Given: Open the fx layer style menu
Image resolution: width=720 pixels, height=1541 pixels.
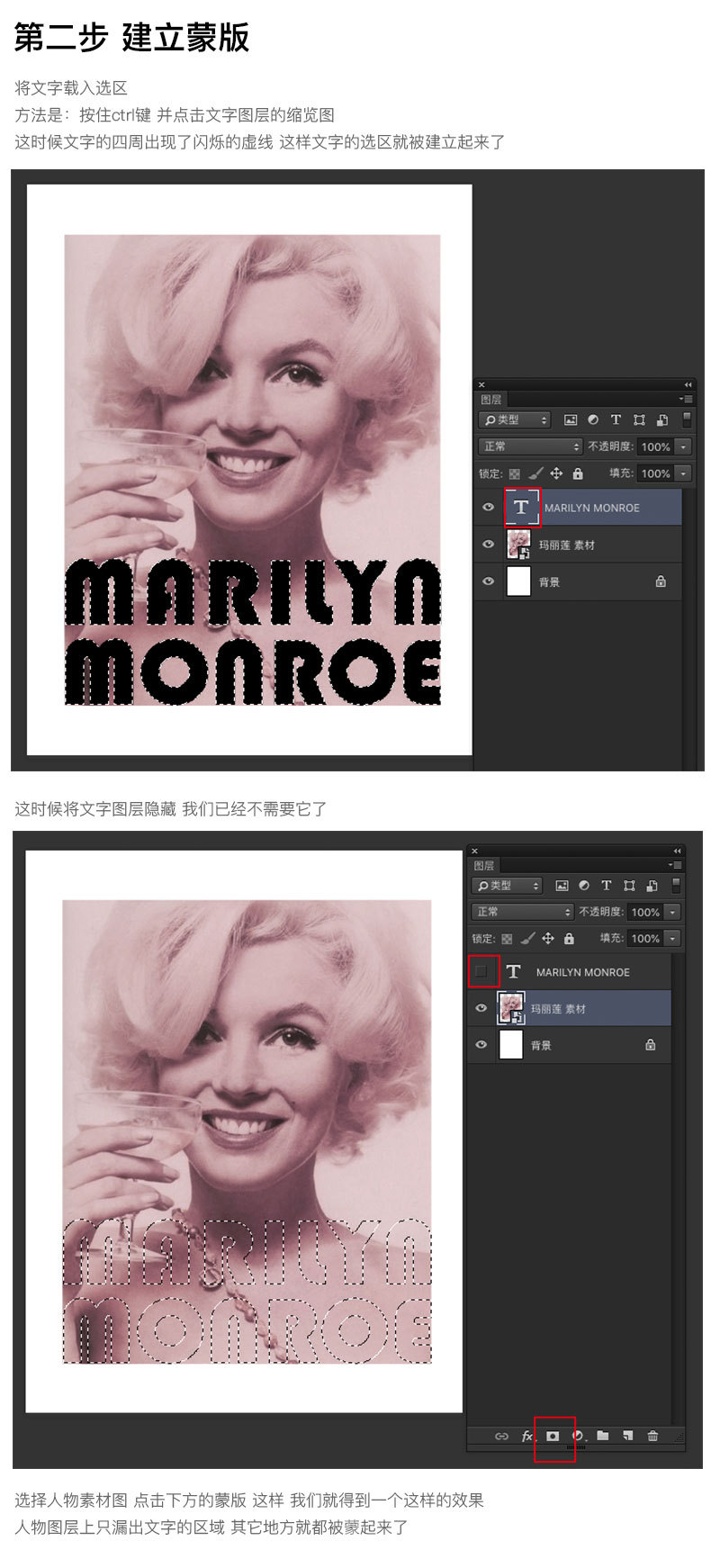Looking at the screenshot, I should tap(528, 1436).
